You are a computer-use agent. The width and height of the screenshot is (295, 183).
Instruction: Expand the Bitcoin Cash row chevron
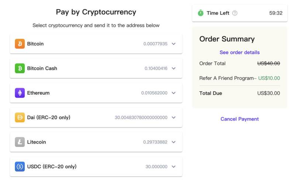click(174, 68)
